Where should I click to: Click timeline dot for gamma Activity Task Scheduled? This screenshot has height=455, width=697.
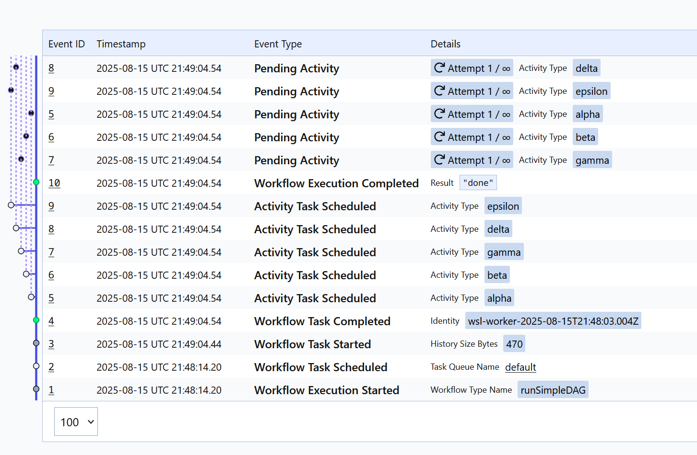tap(21, 251)
